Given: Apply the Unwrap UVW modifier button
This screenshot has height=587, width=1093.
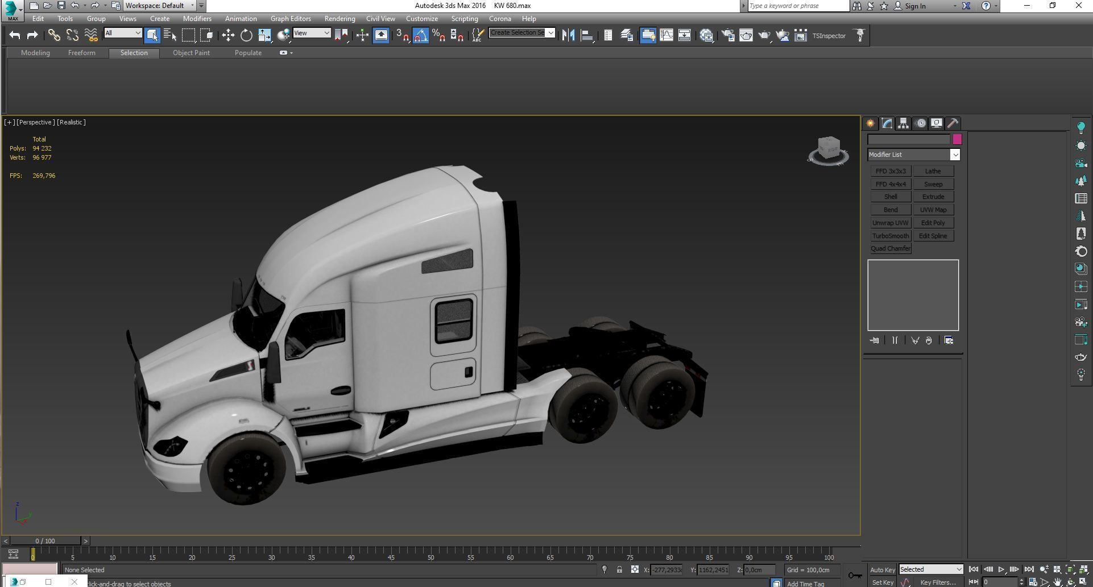Looking at the screenshot, I should coord(891,223).
